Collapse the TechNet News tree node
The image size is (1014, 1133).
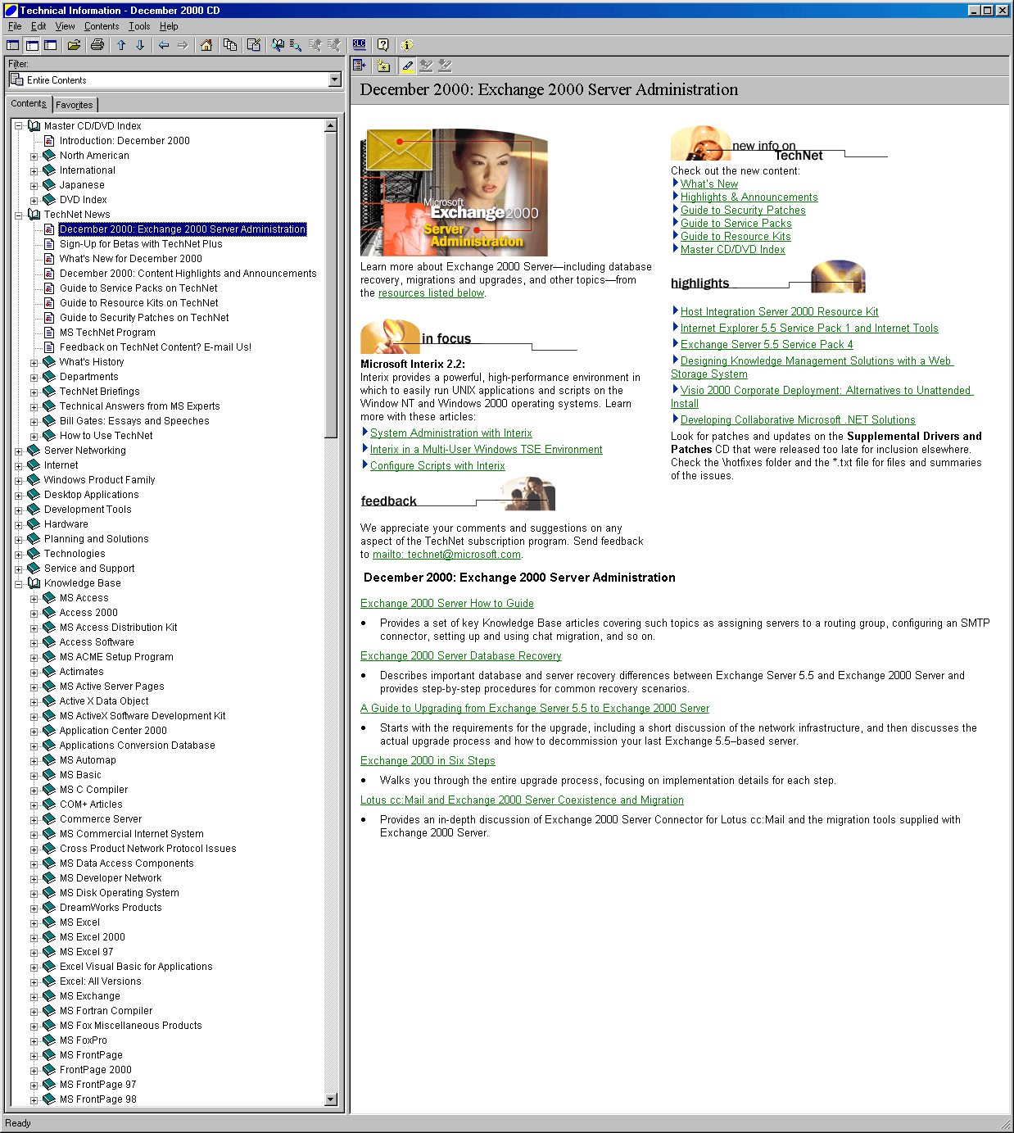click(x=18, y=215)
